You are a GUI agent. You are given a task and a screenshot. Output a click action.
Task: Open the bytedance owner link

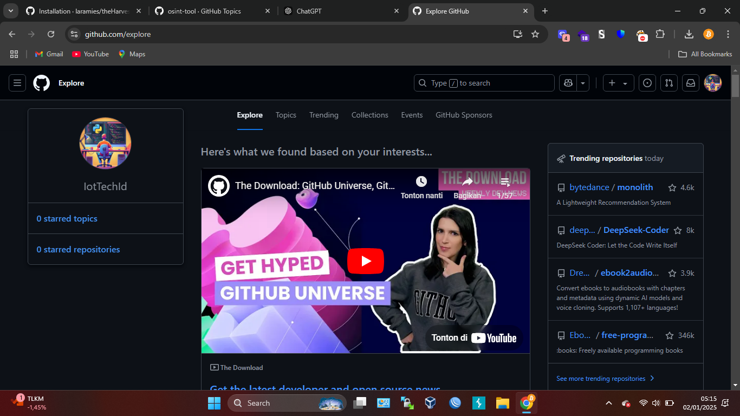(x=589, y=187)
